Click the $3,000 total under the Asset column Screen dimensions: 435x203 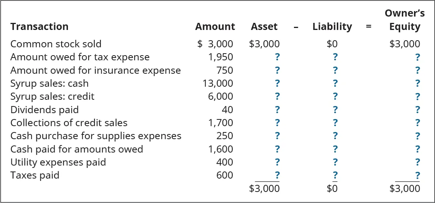[x=264, y=188]
